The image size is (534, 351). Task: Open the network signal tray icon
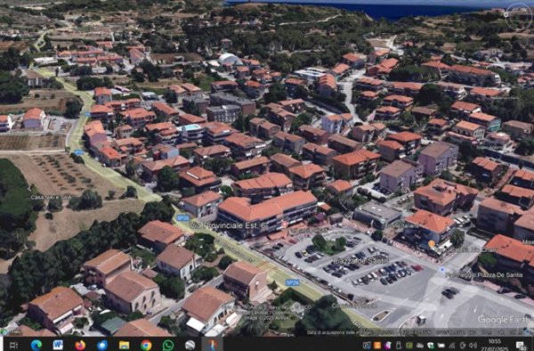click(452, 346)
